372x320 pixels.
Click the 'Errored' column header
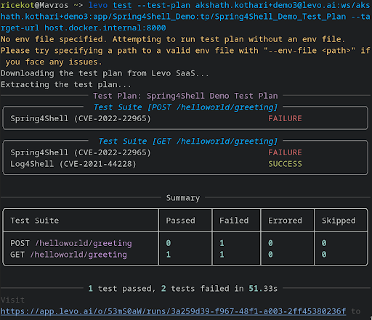pos(285,221)
